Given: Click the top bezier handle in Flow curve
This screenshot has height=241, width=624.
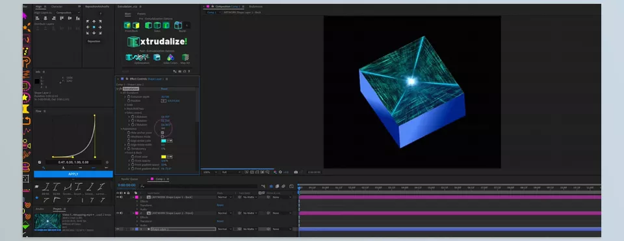Looking at the screenshot, I should coord(95,115).
